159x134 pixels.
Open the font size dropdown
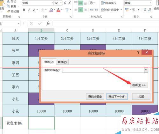tap(61, 3)
